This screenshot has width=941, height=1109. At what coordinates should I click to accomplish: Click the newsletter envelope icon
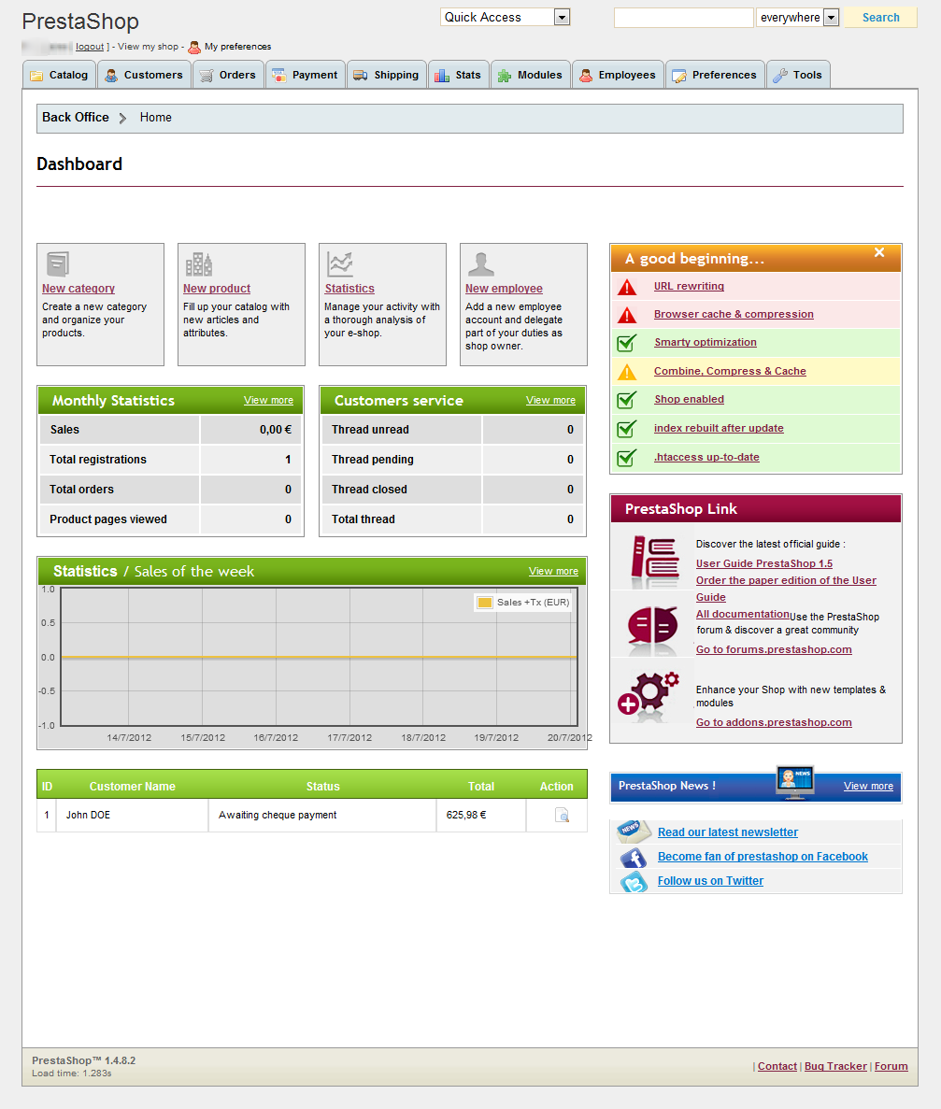[x=632, y=831]
